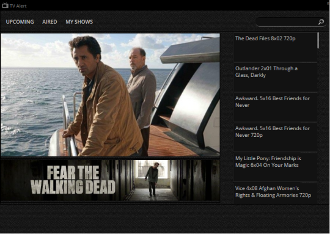Select Vice 4x08 Afghan Women's Rights entry

(x=275, y=193)
